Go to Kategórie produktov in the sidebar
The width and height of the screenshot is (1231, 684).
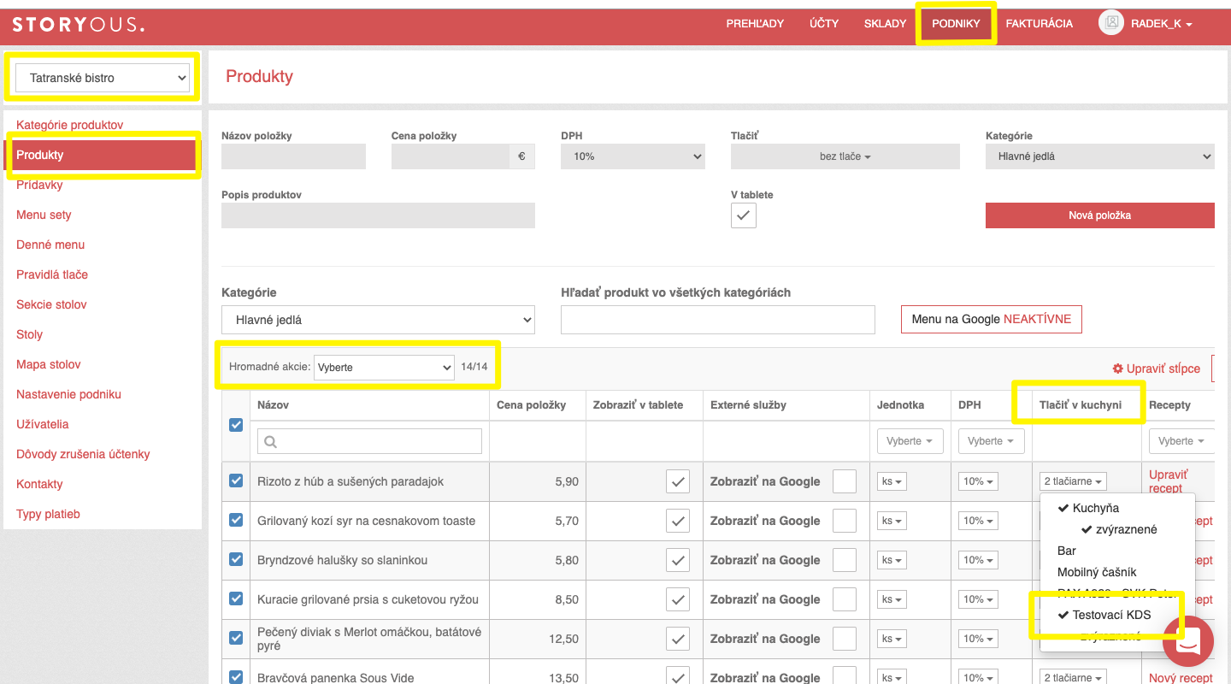70,125
